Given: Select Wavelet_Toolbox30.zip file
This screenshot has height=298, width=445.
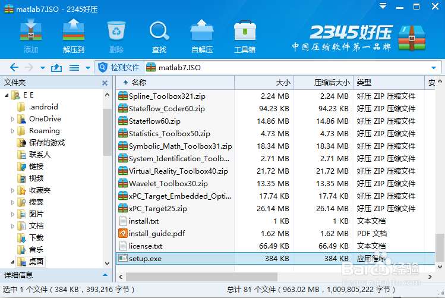Looking at the screenshot, I should coord(168,184).
